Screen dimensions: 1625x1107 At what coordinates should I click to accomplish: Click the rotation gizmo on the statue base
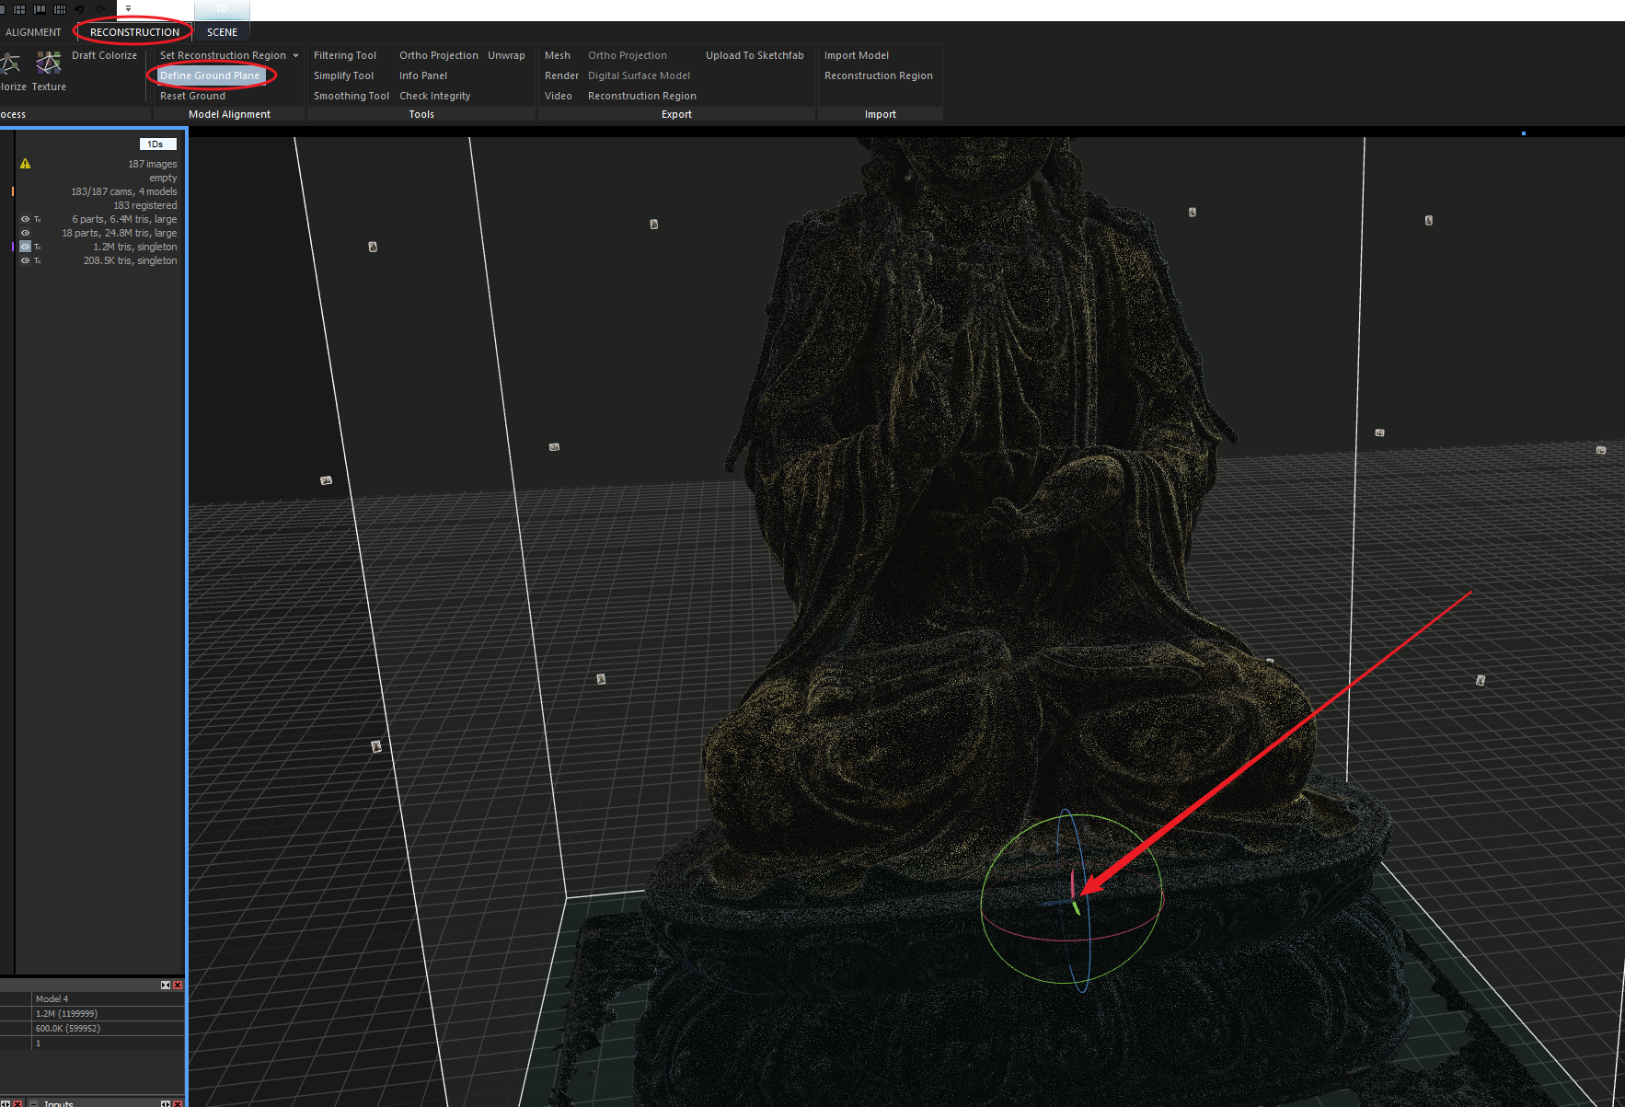[x=1073, y=900]
